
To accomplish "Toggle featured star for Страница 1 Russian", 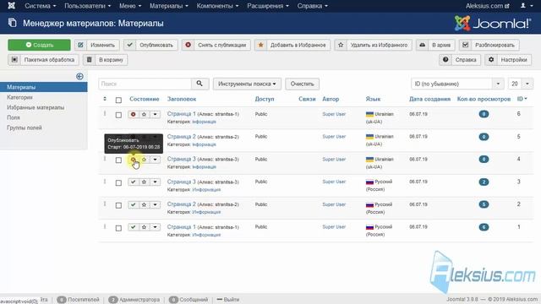I will 145,227.
